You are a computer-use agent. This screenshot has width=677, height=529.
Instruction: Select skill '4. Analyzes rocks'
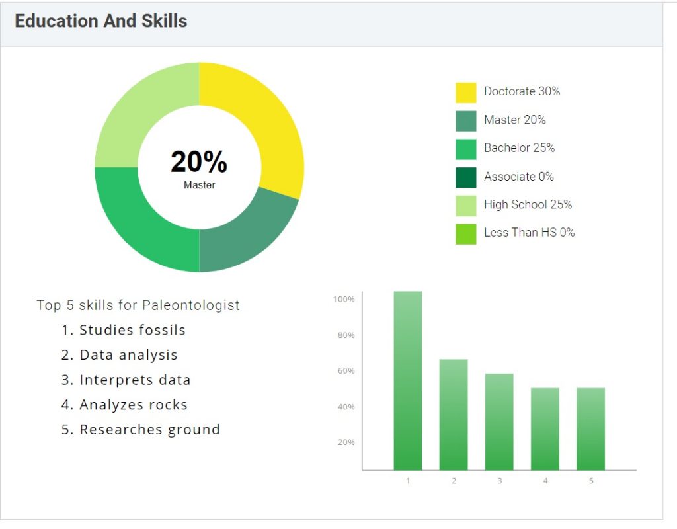pyautogui.click(x=124, y=405)
